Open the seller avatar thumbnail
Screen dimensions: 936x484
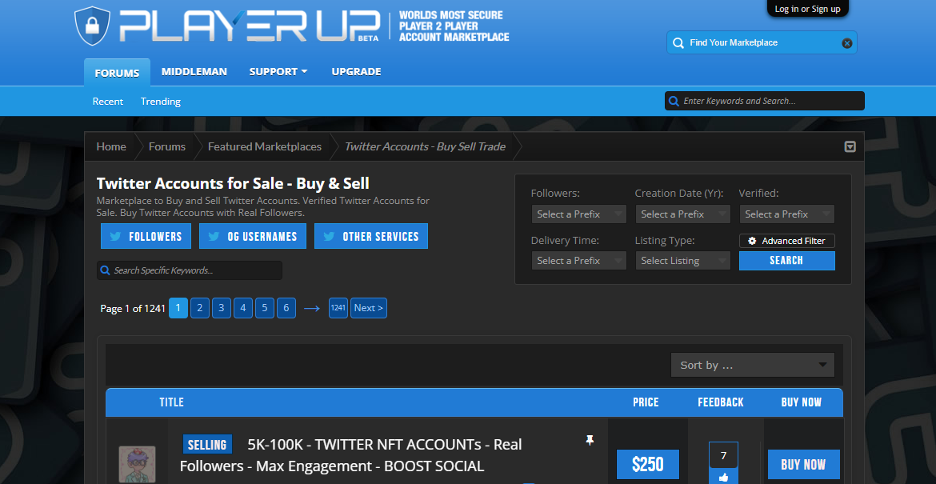coord(137,464)
